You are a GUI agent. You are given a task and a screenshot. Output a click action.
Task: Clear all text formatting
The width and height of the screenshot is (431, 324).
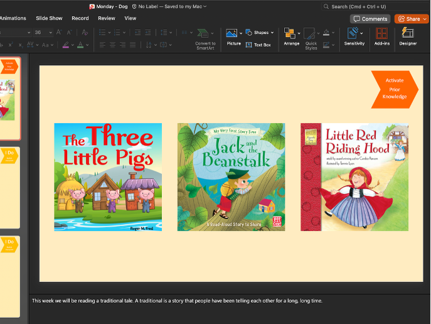[85, 33]
